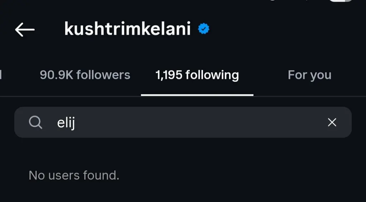Tap the white pill at top right
The width and height of the screenshot is (366, 202).
click(x=341, y=1)
